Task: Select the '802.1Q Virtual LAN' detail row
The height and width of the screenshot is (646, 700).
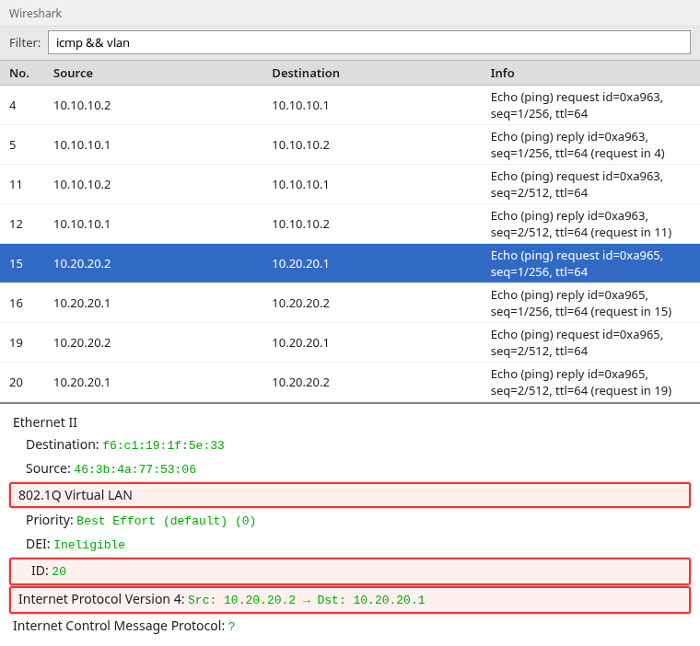Action: (350, 495)
